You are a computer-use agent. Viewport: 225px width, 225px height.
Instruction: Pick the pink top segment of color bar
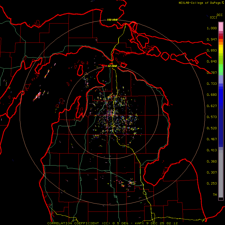coord(221,26)
